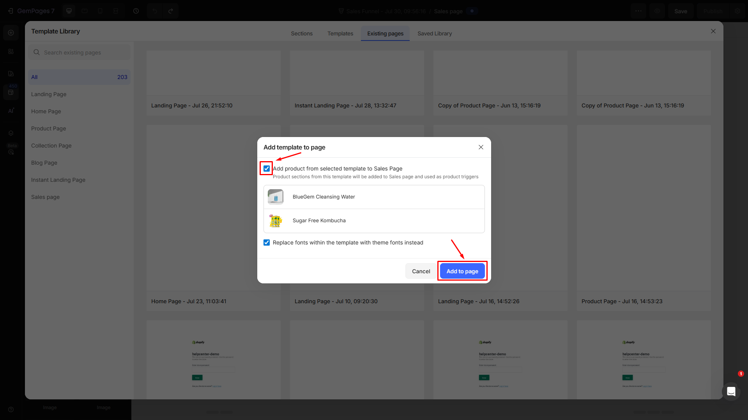This screenshot has height=420, width=748.
Task: Click the BlueGem Cleansing Water product image
Action: 276,197
